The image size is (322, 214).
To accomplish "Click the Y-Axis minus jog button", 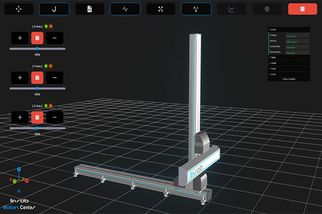I will pos(55,78).
